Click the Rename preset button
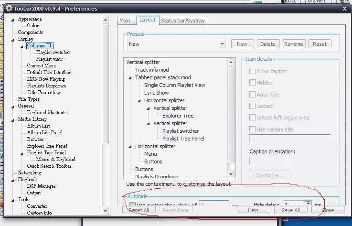The height and width of the screenshot is (226, 352). pyautogui.click(x=294, y=44)
